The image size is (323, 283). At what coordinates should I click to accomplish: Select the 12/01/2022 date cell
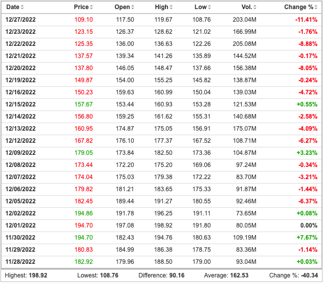20,225
